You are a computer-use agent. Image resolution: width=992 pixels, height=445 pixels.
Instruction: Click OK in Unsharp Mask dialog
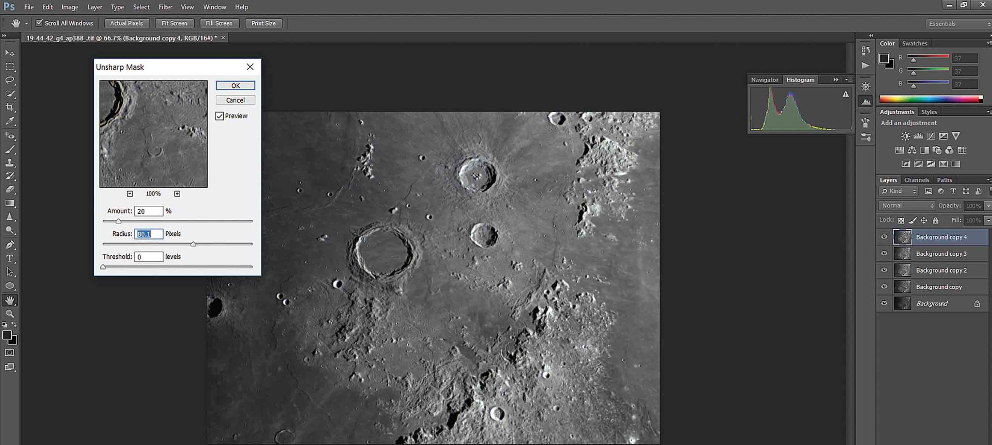(235, 85)
